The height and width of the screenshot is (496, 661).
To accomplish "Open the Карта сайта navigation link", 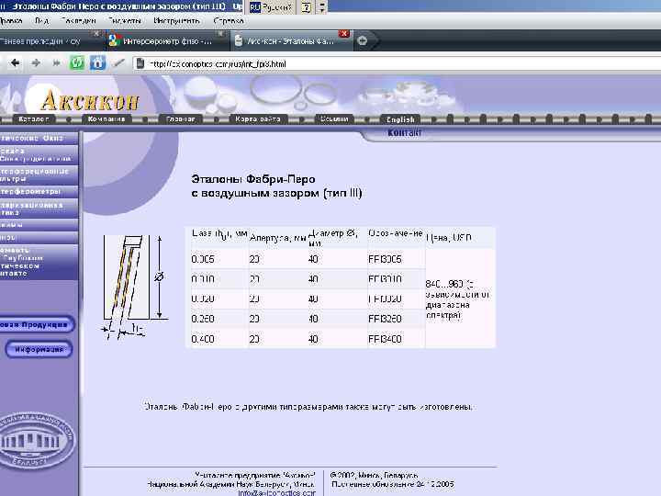I will [x=258, y=118].
